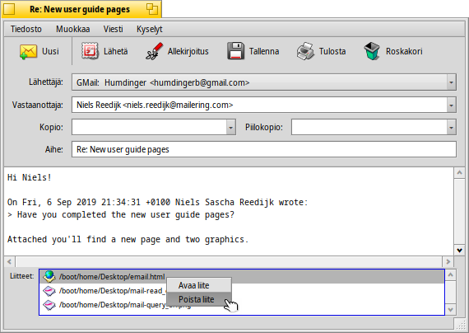Click into Piilokopio text field

coord(369,127)
